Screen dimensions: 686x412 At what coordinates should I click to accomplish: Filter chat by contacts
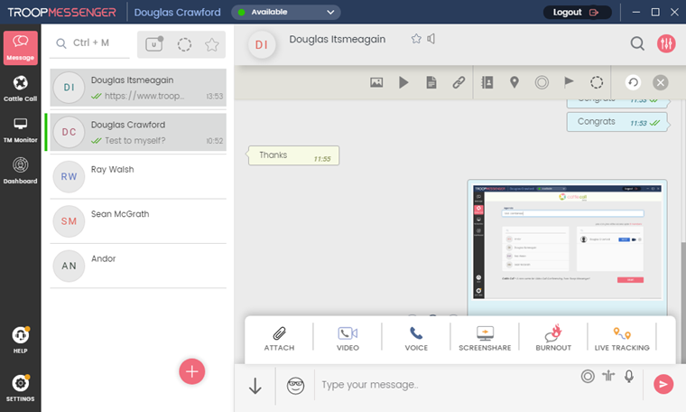487,82
